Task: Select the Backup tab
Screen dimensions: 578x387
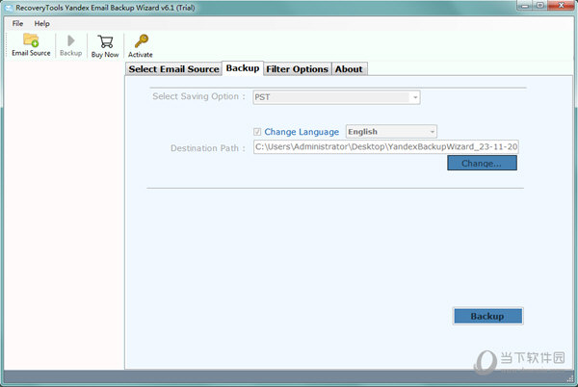Action: point(243,68)
